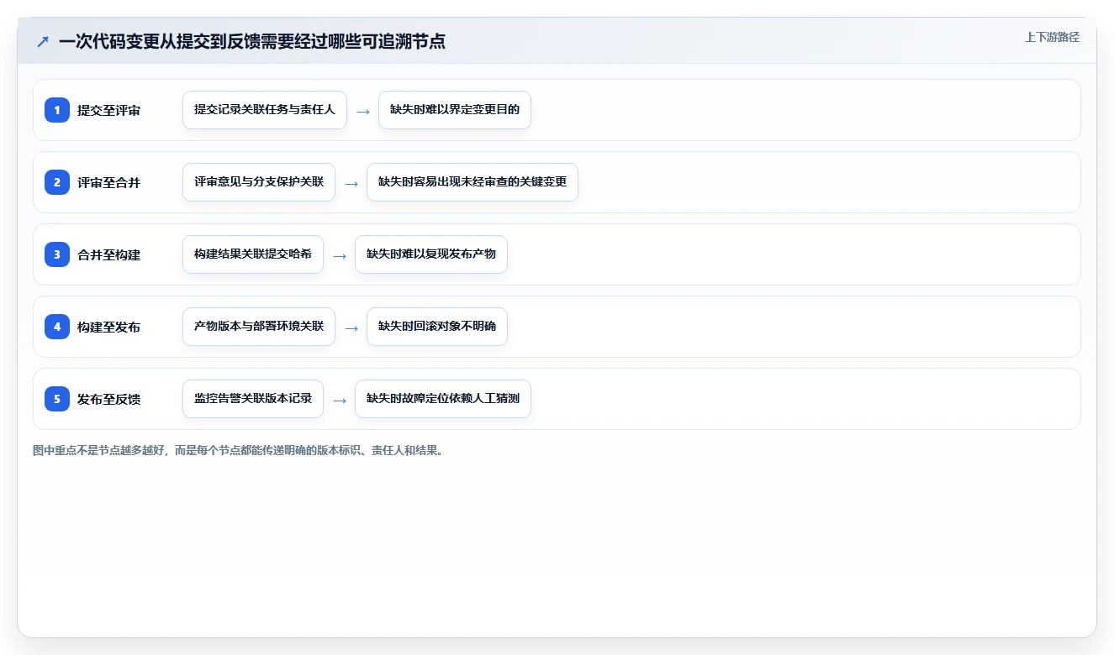Click the arrow in the 评审至合并 row
Image resolution: width=1114 pixels, height=655 pixels.
tap(351, 183)
